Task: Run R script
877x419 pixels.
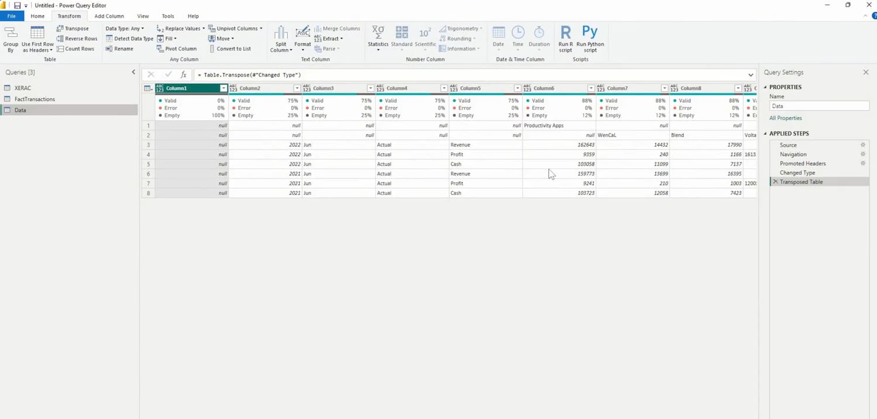Action: [x=565, y=39]
